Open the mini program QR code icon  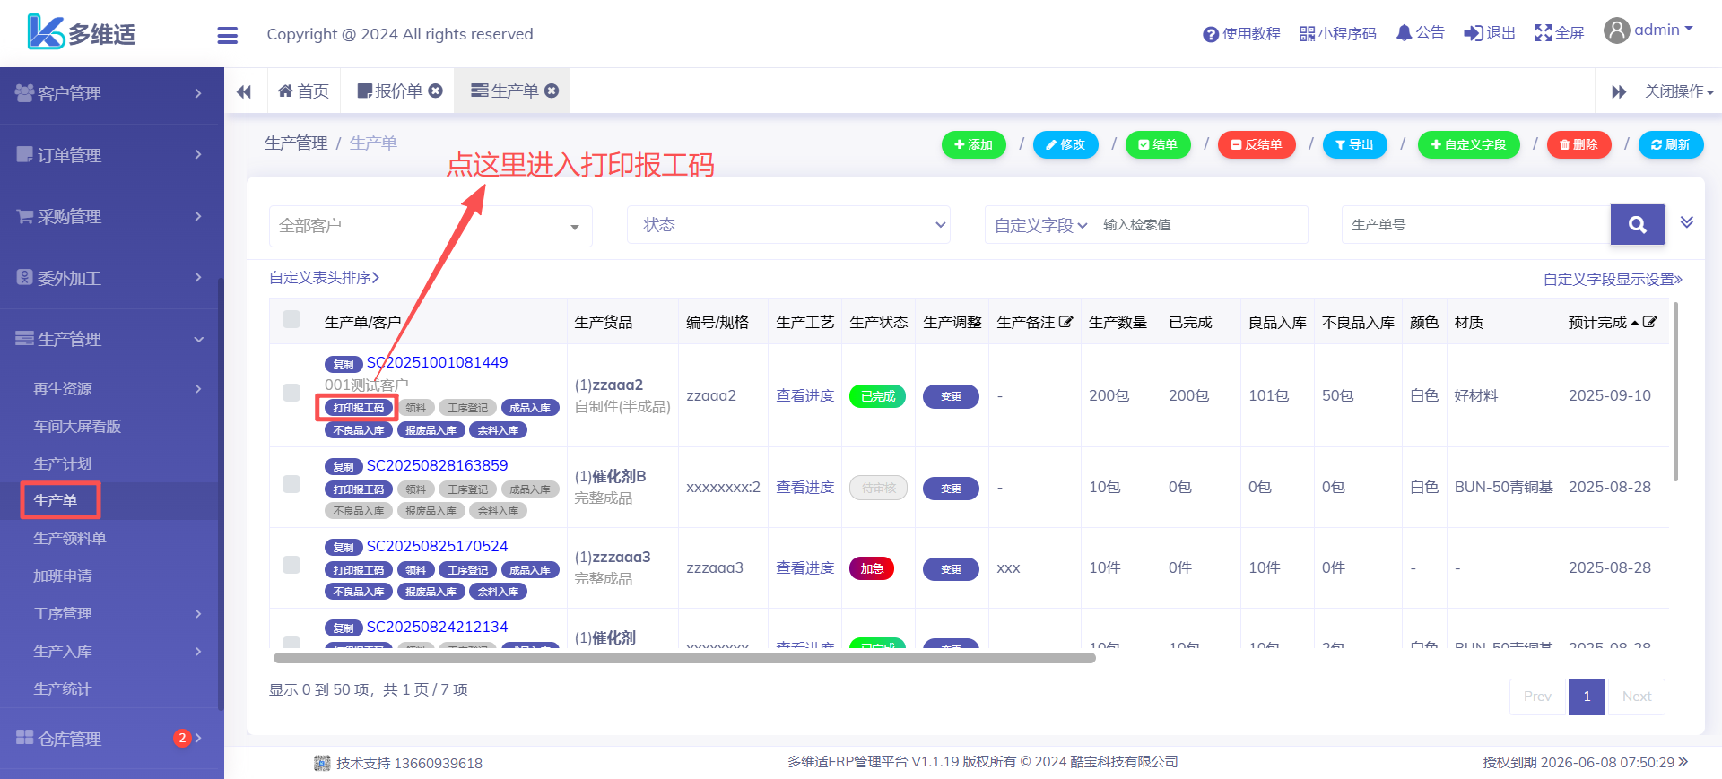tap(1307, 34)
